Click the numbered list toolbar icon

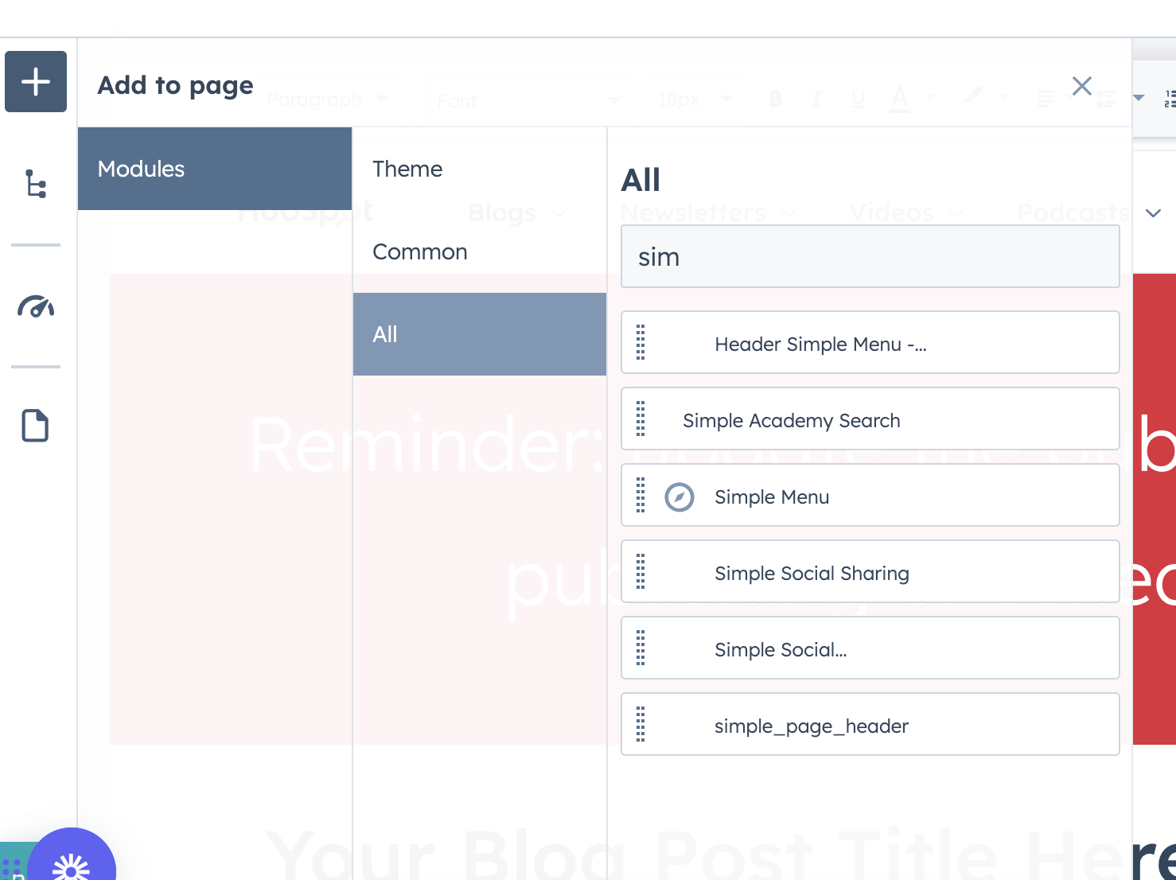click(x=1169, y=99)
